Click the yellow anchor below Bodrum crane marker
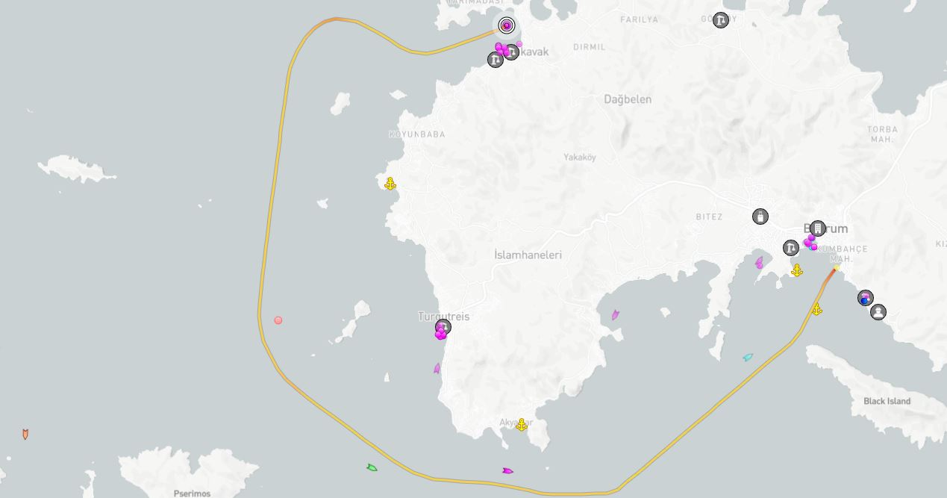This screenshot has width=947, height=498. tap(797, 270)
